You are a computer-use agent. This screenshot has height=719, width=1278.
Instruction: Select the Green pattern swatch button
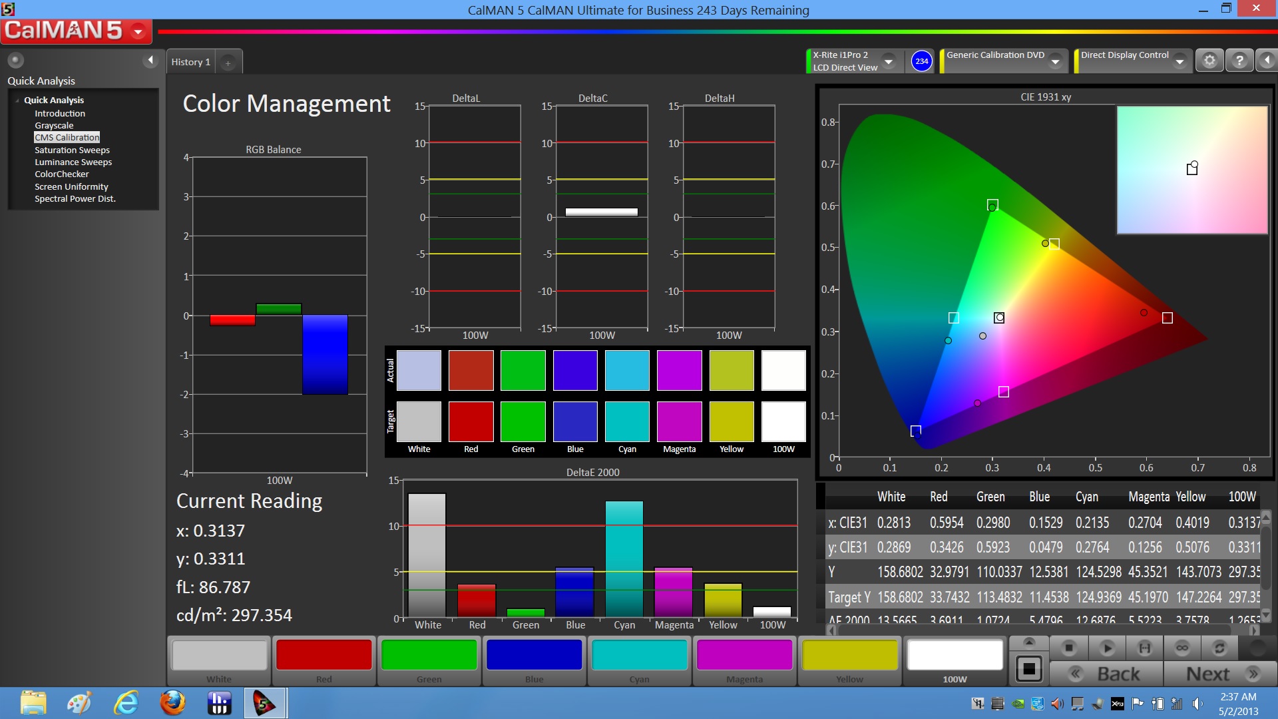point(429,661)
